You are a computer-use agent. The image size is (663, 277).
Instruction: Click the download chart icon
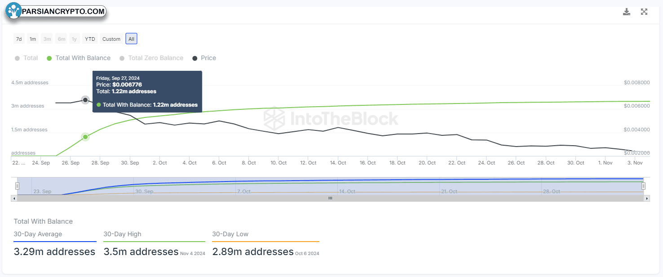(x=627, y=12)
